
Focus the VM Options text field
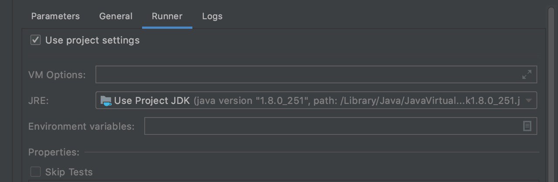(316, 75)
